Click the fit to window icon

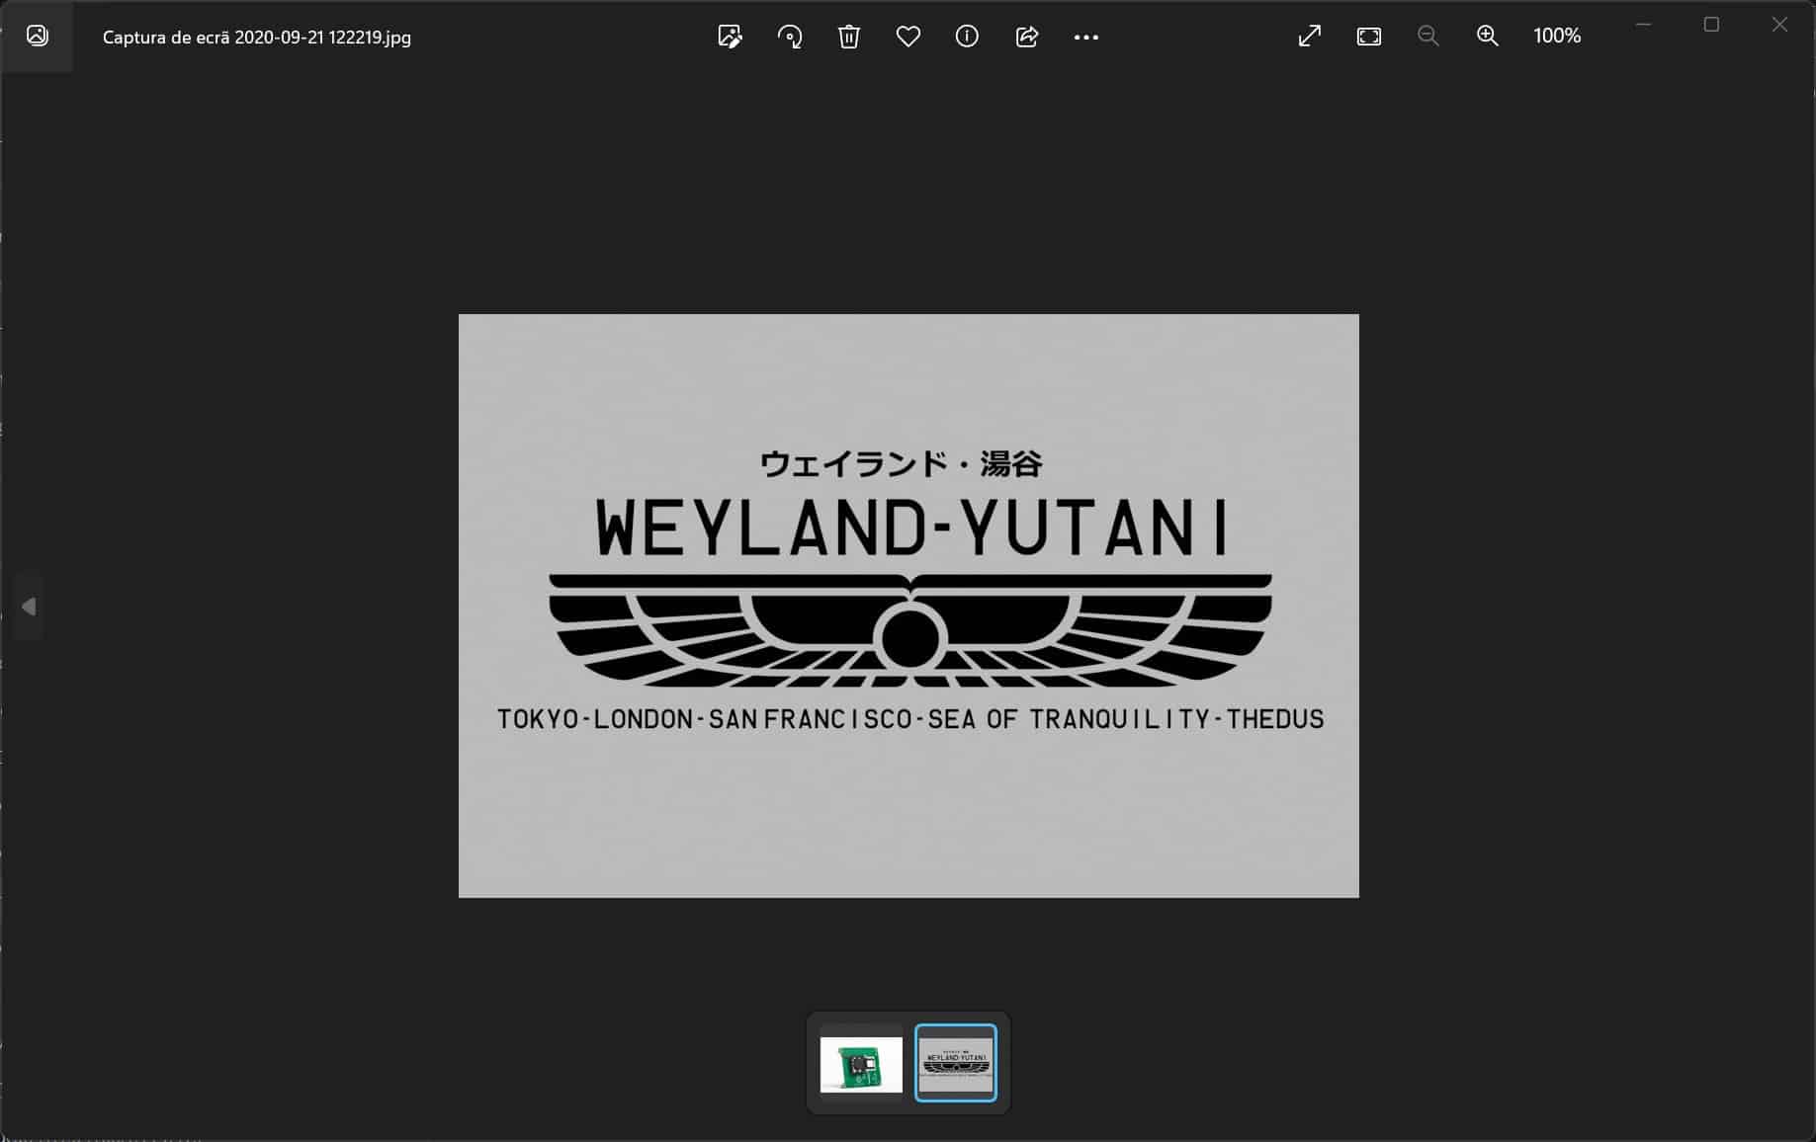coord(1368,37)
